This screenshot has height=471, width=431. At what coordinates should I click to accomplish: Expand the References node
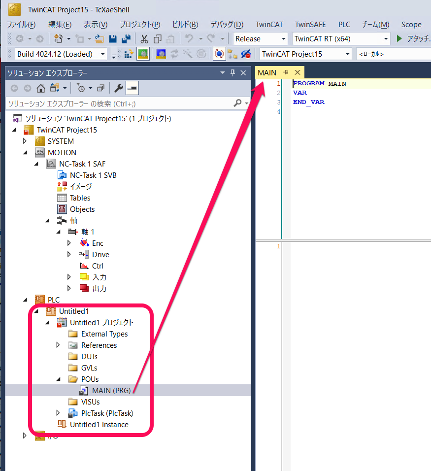pyautogui.click(x=58, y=345)
